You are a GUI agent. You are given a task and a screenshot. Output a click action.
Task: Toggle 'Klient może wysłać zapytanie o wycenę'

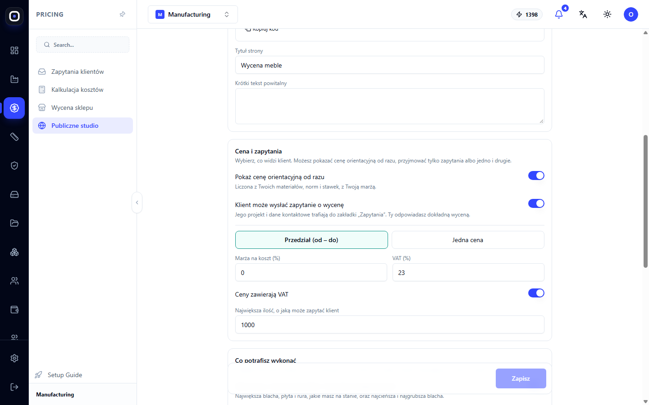(x=536, y=203)
